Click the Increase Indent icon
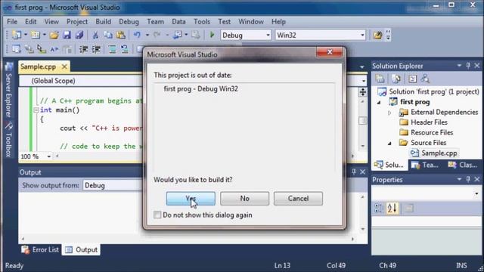Screen dimensions: 484x272 tap(96, 49)
